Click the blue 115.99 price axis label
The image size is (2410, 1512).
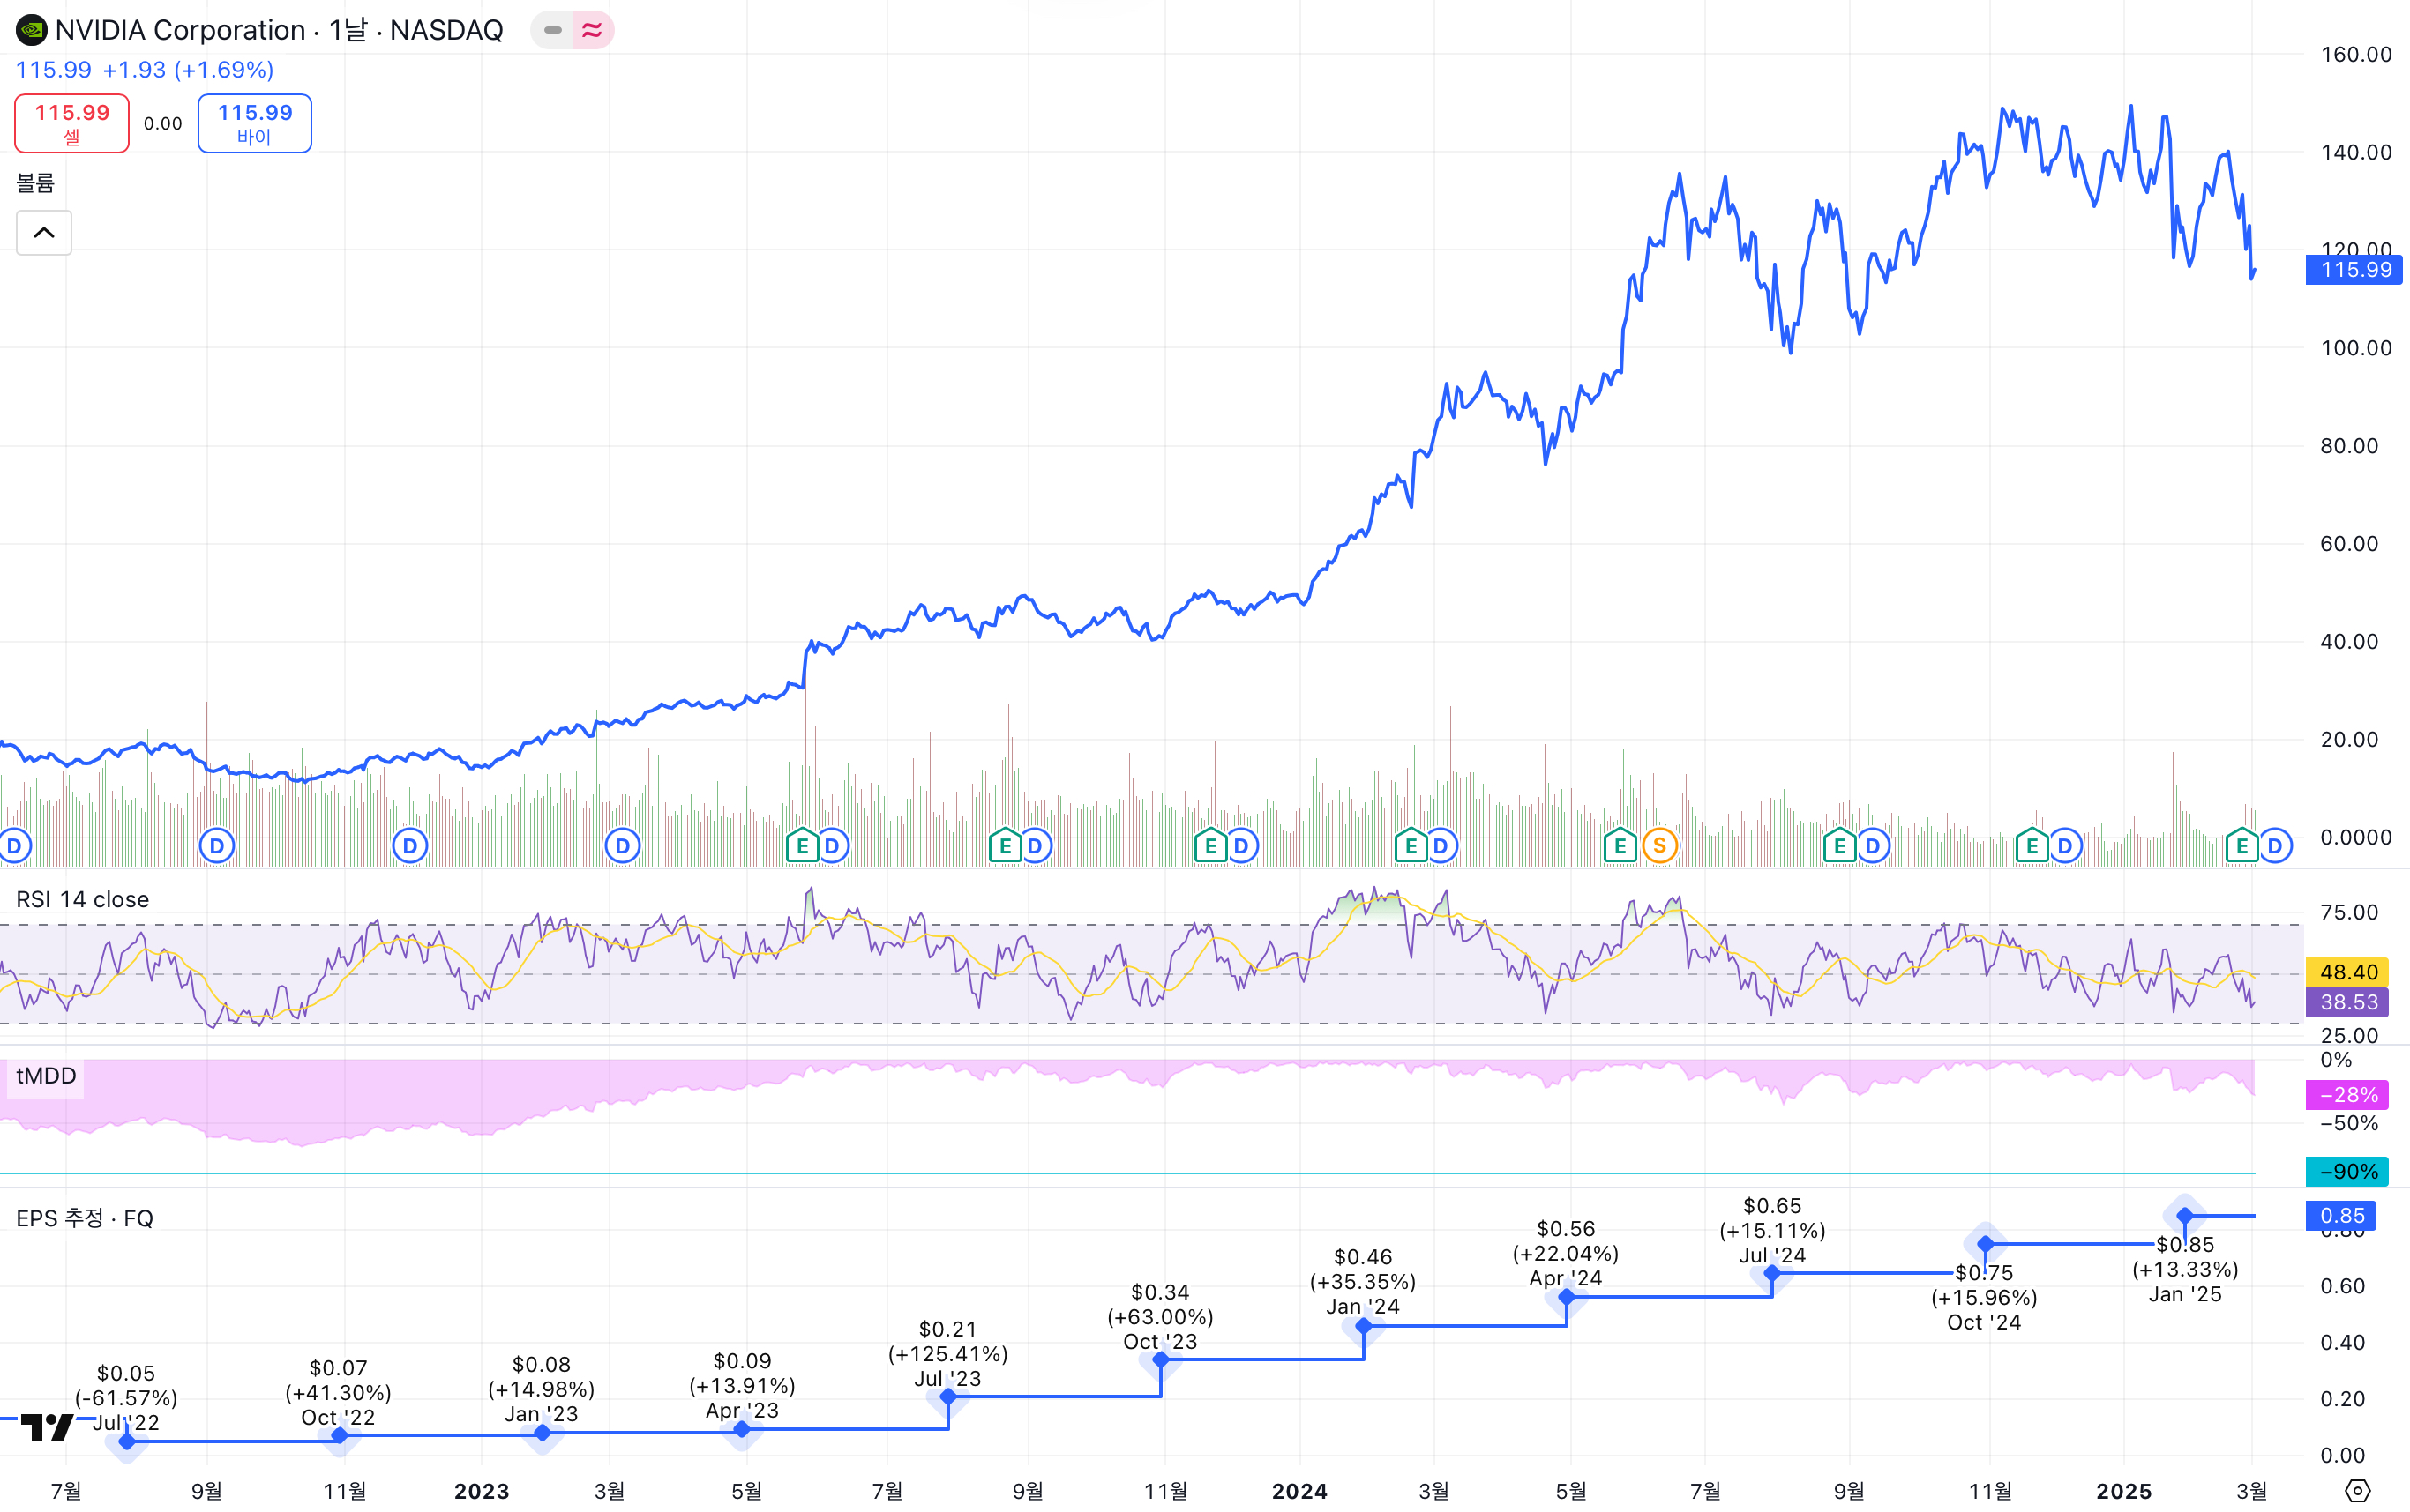(2354, 270)
